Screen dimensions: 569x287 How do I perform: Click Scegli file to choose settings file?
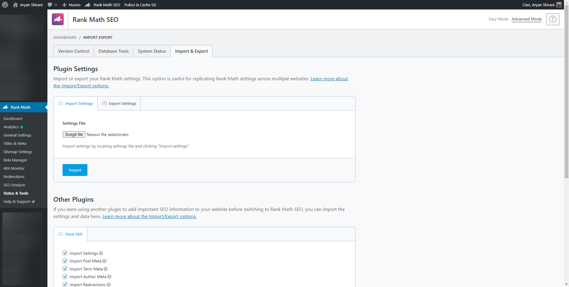coord(74,134)
